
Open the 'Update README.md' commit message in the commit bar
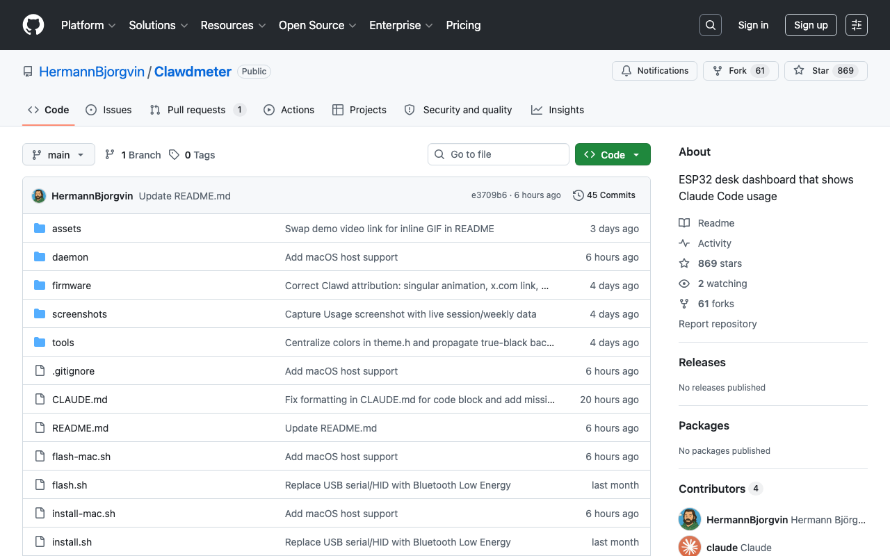point(185,196)
